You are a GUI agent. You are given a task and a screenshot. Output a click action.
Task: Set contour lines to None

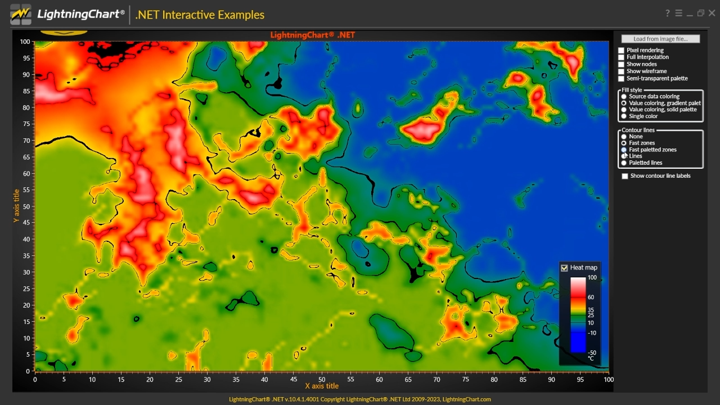coord(624,137)
